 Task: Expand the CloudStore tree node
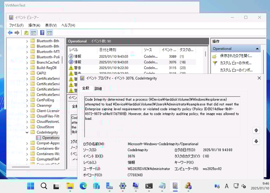pyautogui.click(x=27, y=127)
